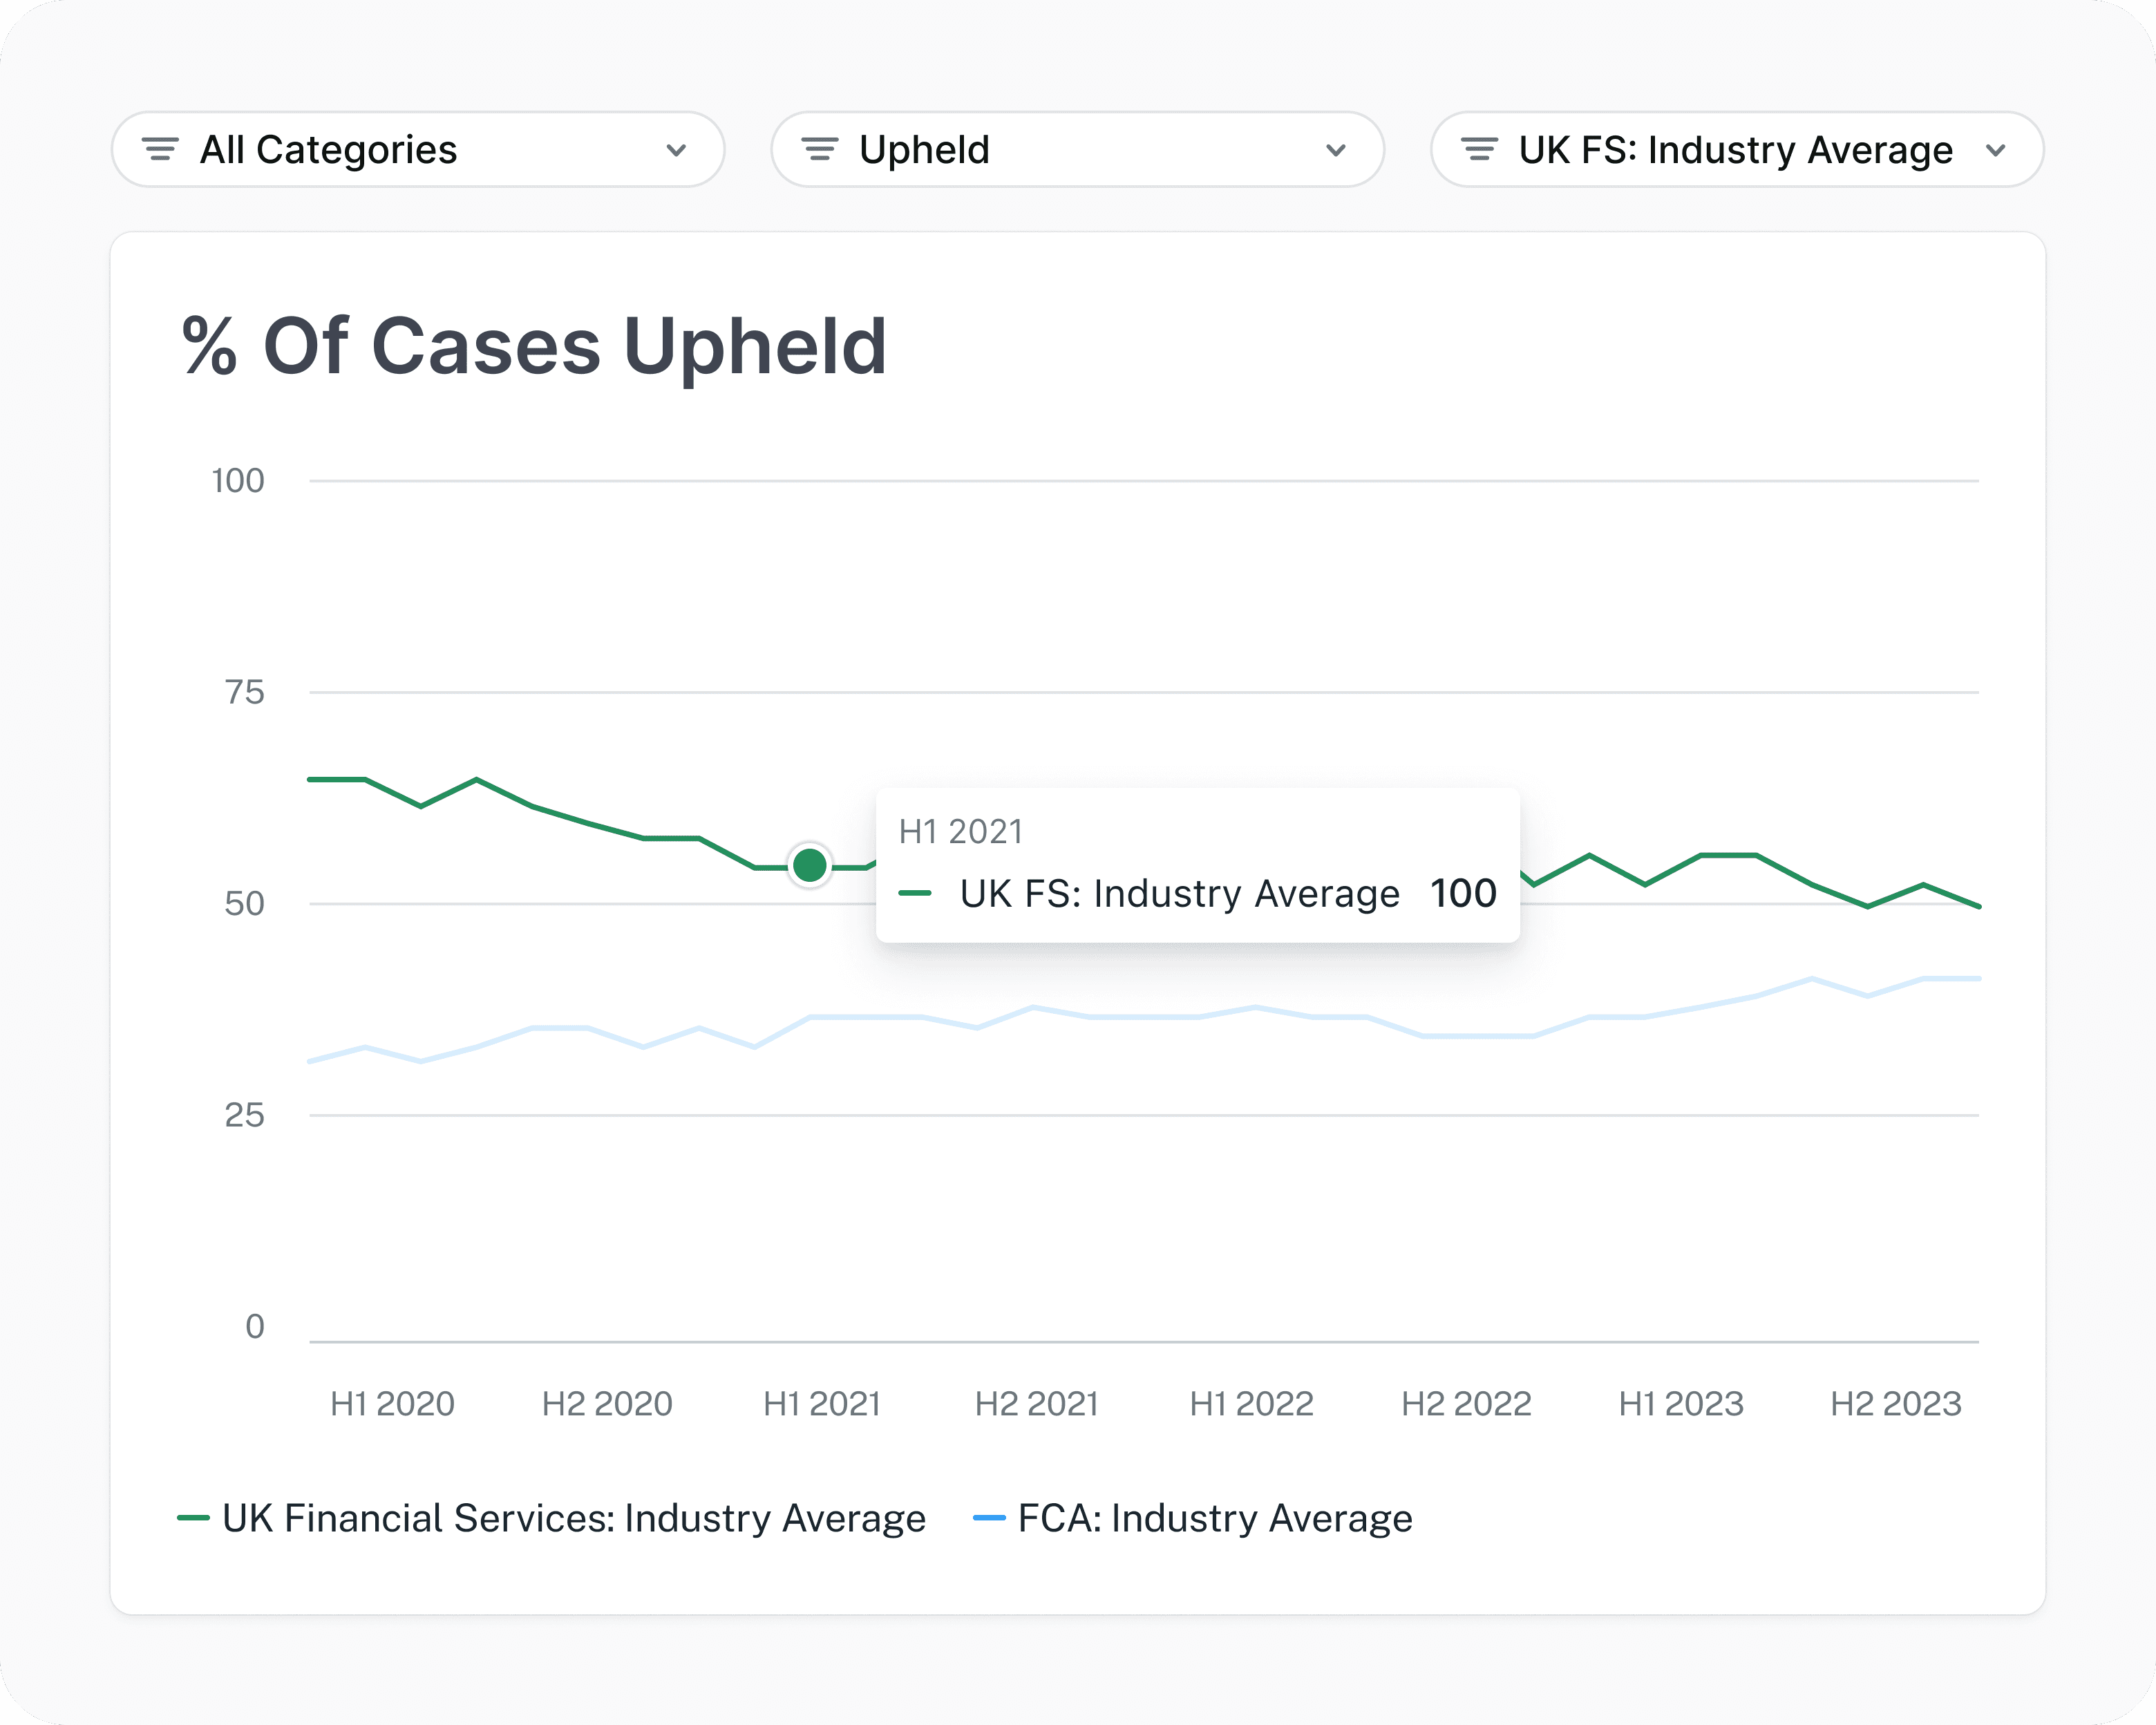
Task: Click the green legend line swatch
Action: (x=193, y=1518)
